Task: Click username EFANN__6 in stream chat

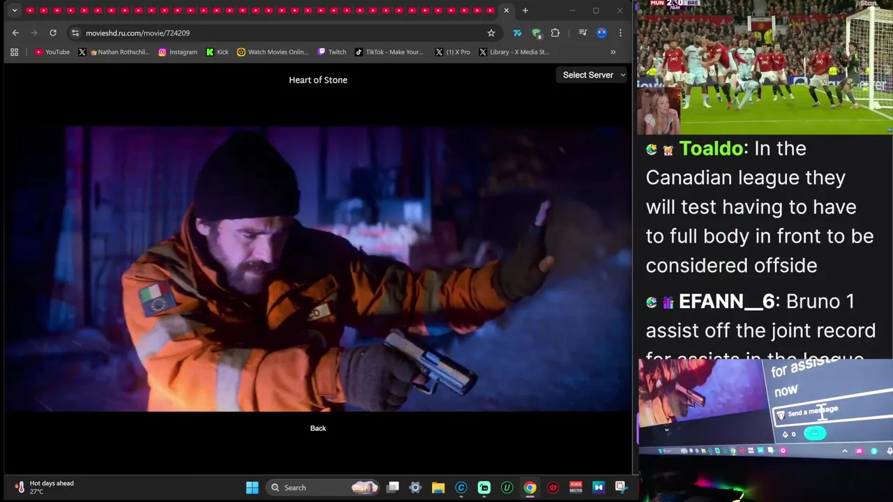Action: pyautogui.click(x=726, y=301)
